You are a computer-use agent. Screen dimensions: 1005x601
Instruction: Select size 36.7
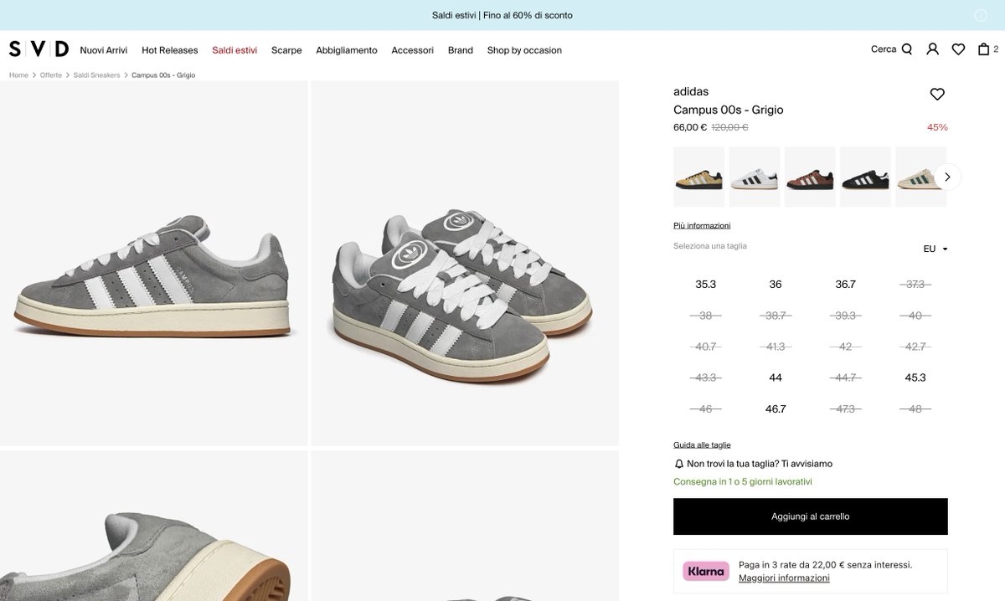846,285
